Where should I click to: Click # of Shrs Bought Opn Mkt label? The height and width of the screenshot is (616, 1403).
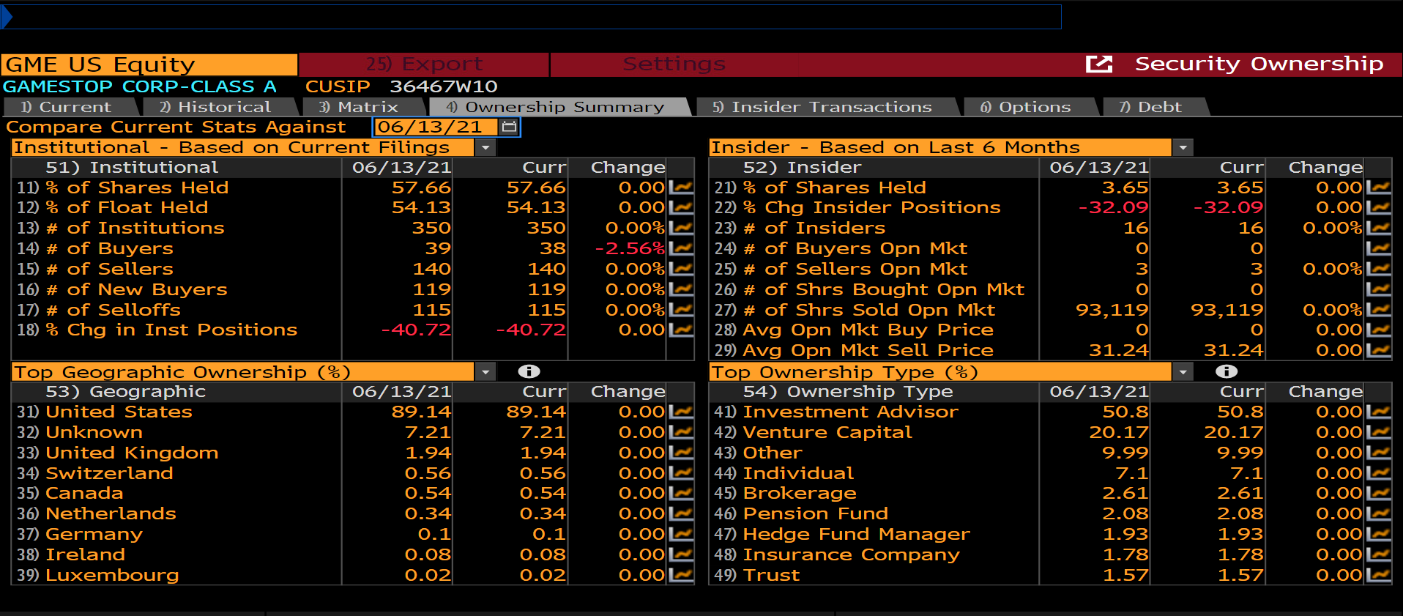[884, 290]
